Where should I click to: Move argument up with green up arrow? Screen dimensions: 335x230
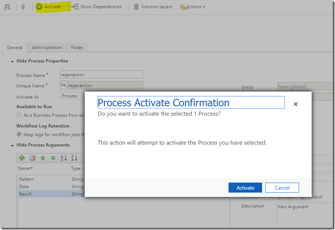coord(43,158)
